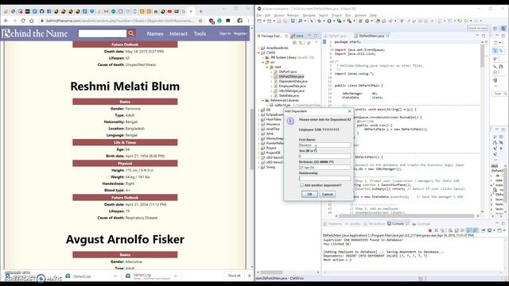The height and width of the screenshot is (286, 509).
Task: Expand the HashTable project node
Action: coord(258,119)
